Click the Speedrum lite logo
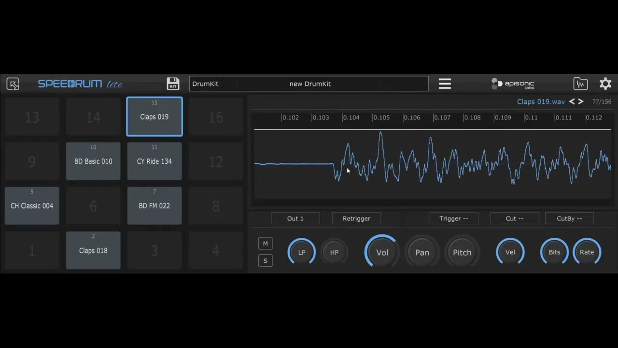The image size is (618, 348). click(x=80, y=84)
